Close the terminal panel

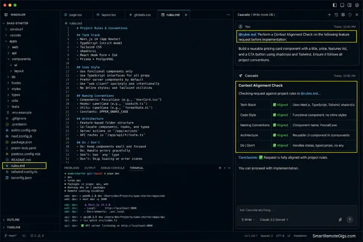click(229, 168)
